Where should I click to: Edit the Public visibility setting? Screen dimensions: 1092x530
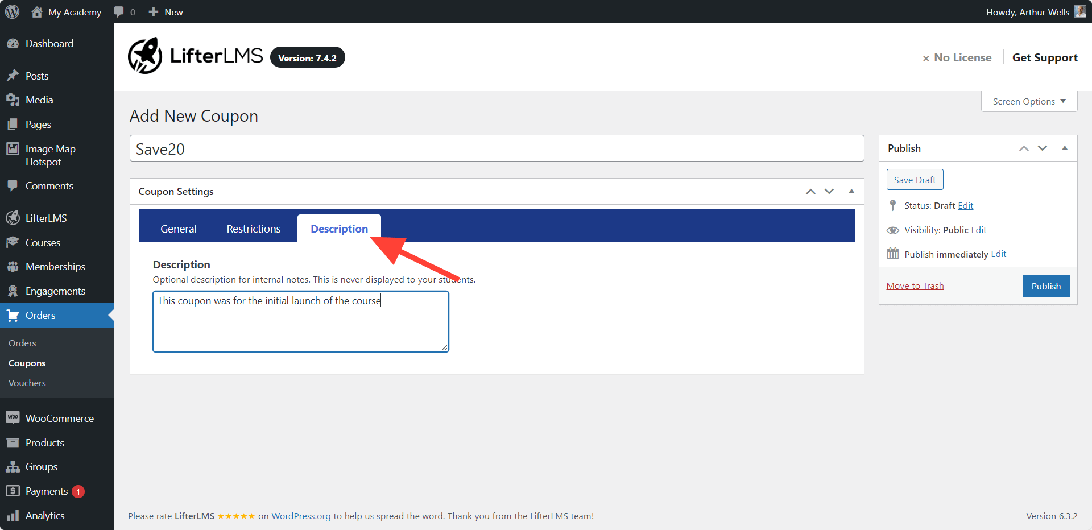point(978,230)
